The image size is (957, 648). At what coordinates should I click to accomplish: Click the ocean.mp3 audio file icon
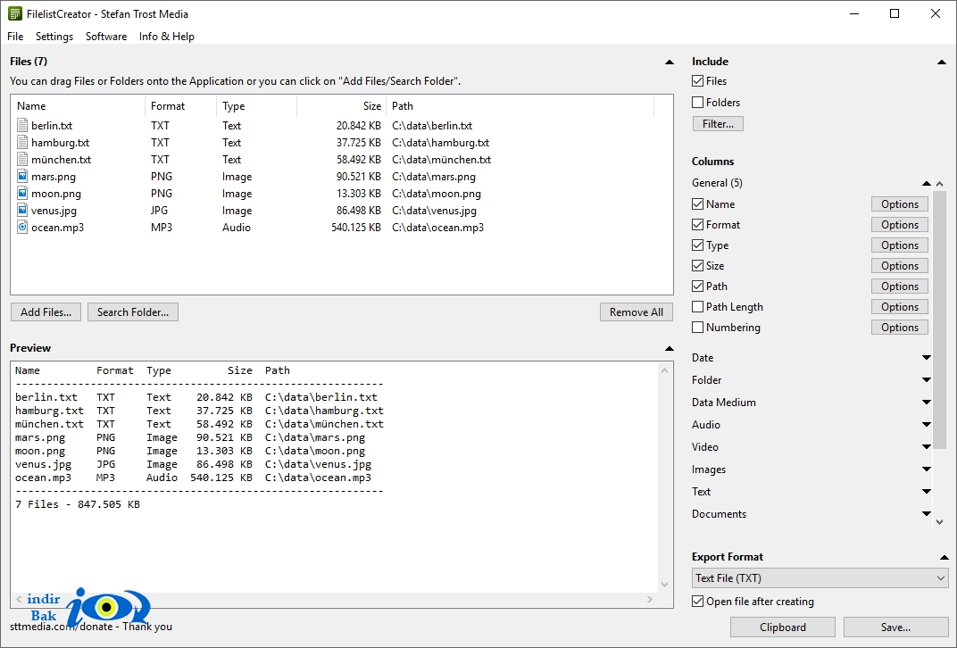22,227
